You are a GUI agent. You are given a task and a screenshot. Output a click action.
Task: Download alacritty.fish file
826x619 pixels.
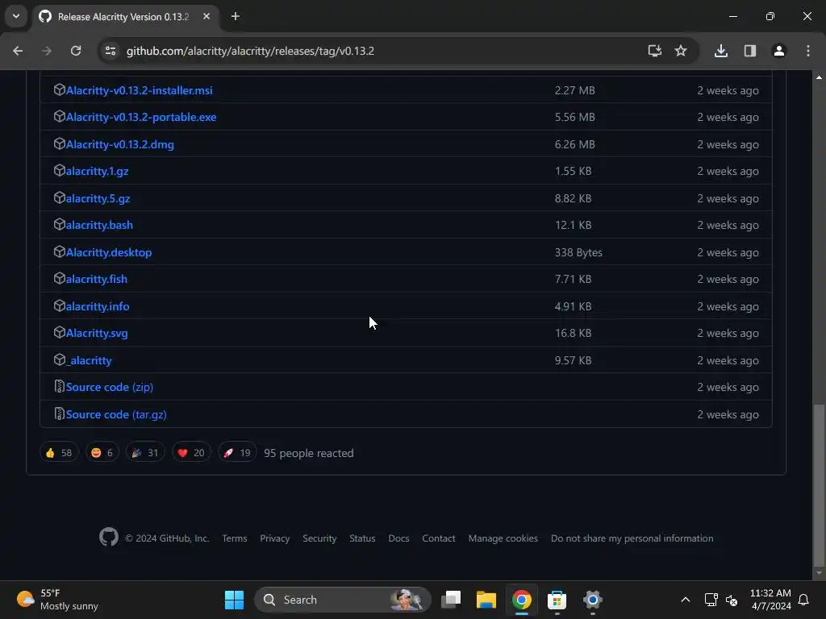pos(97,279)
